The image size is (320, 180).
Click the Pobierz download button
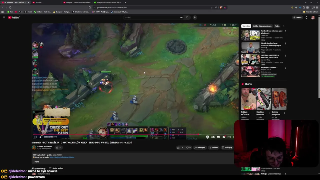point(214,147)
